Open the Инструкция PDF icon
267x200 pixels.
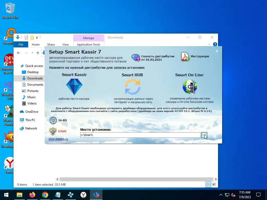pyautogui.click(x=185, y=57)
